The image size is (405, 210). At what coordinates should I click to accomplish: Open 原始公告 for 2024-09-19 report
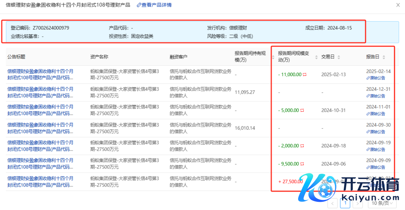click(376, 149)
